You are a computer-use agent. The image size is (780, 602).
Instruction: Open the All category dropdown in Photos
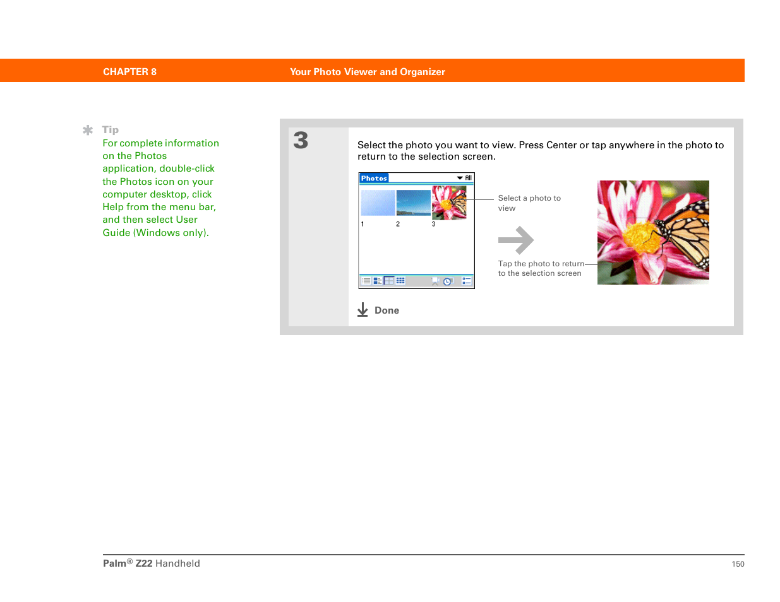point(464,178)
